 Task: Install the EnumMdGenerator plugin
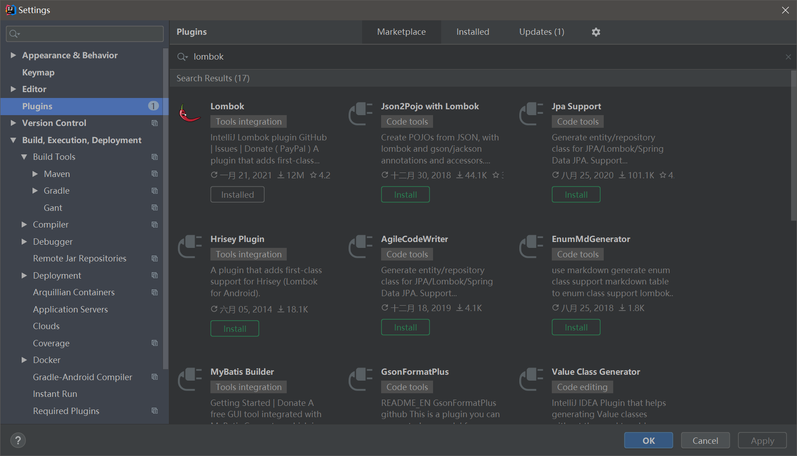click(576, 327)
